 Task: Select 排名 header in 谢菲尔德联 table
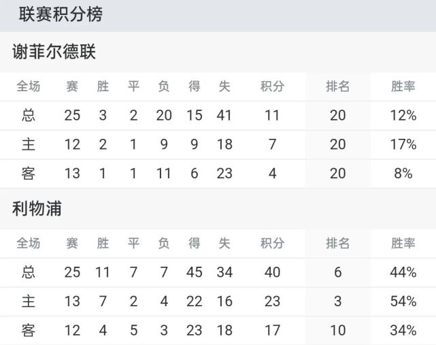point(338,86)
